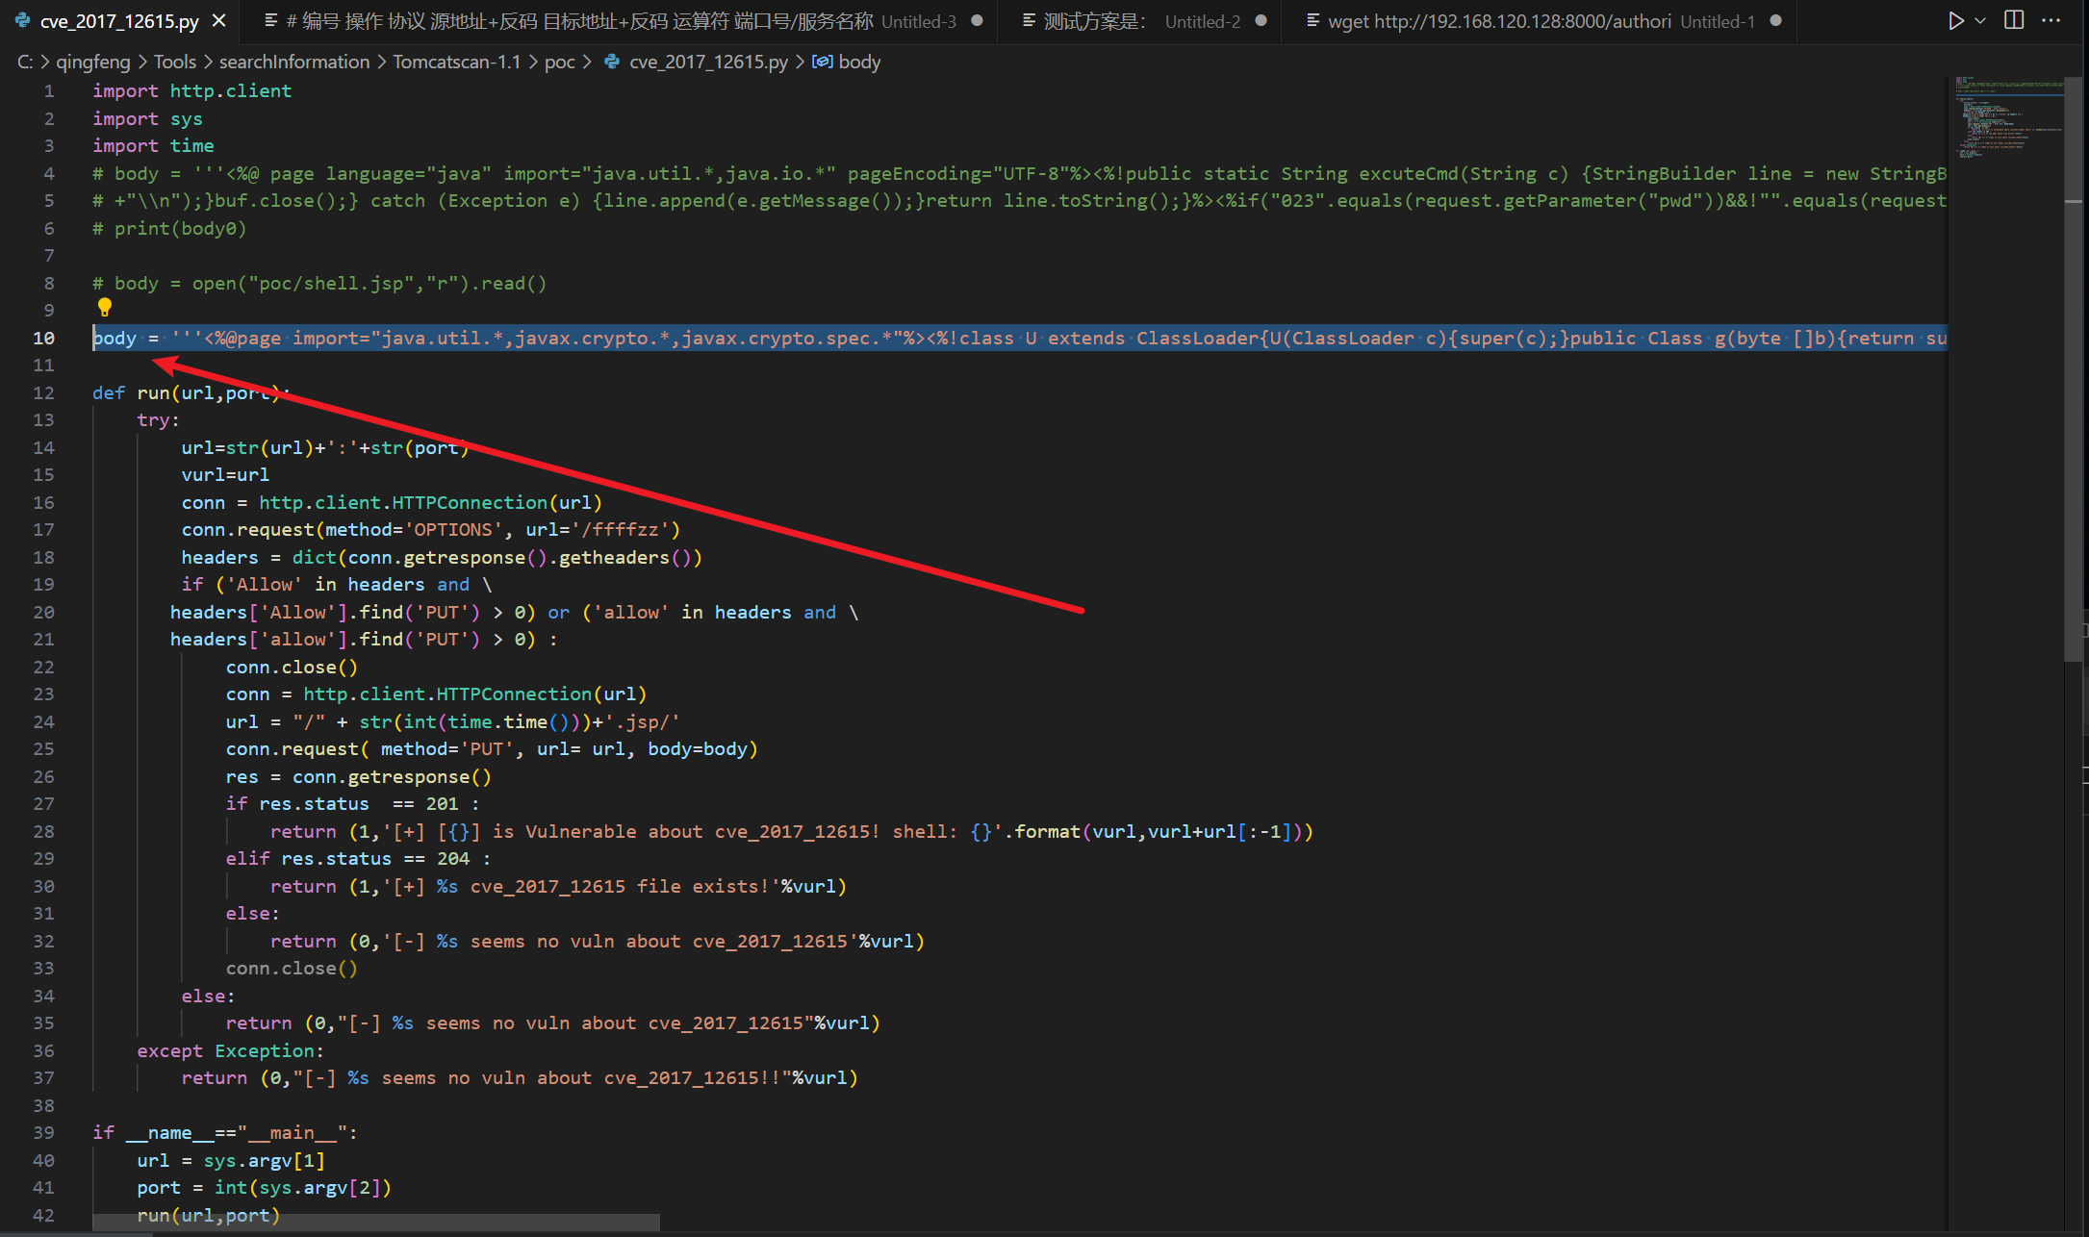Switch to the cve_2017_12615.py tab
Image resolution: width=2089 pixels, height=1237 pixels.
(x=120, y=20)
